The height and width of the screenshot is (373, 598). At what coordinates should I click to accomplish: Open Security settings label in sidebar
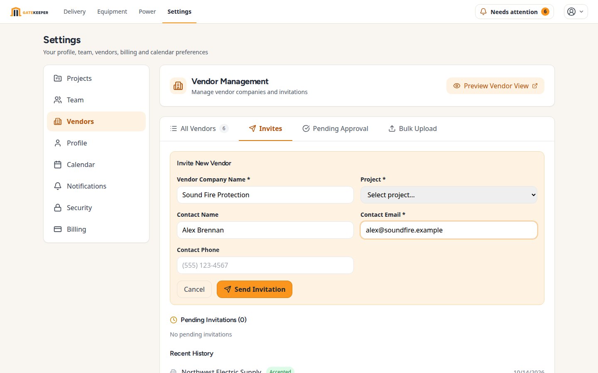(x=79, y=208)
